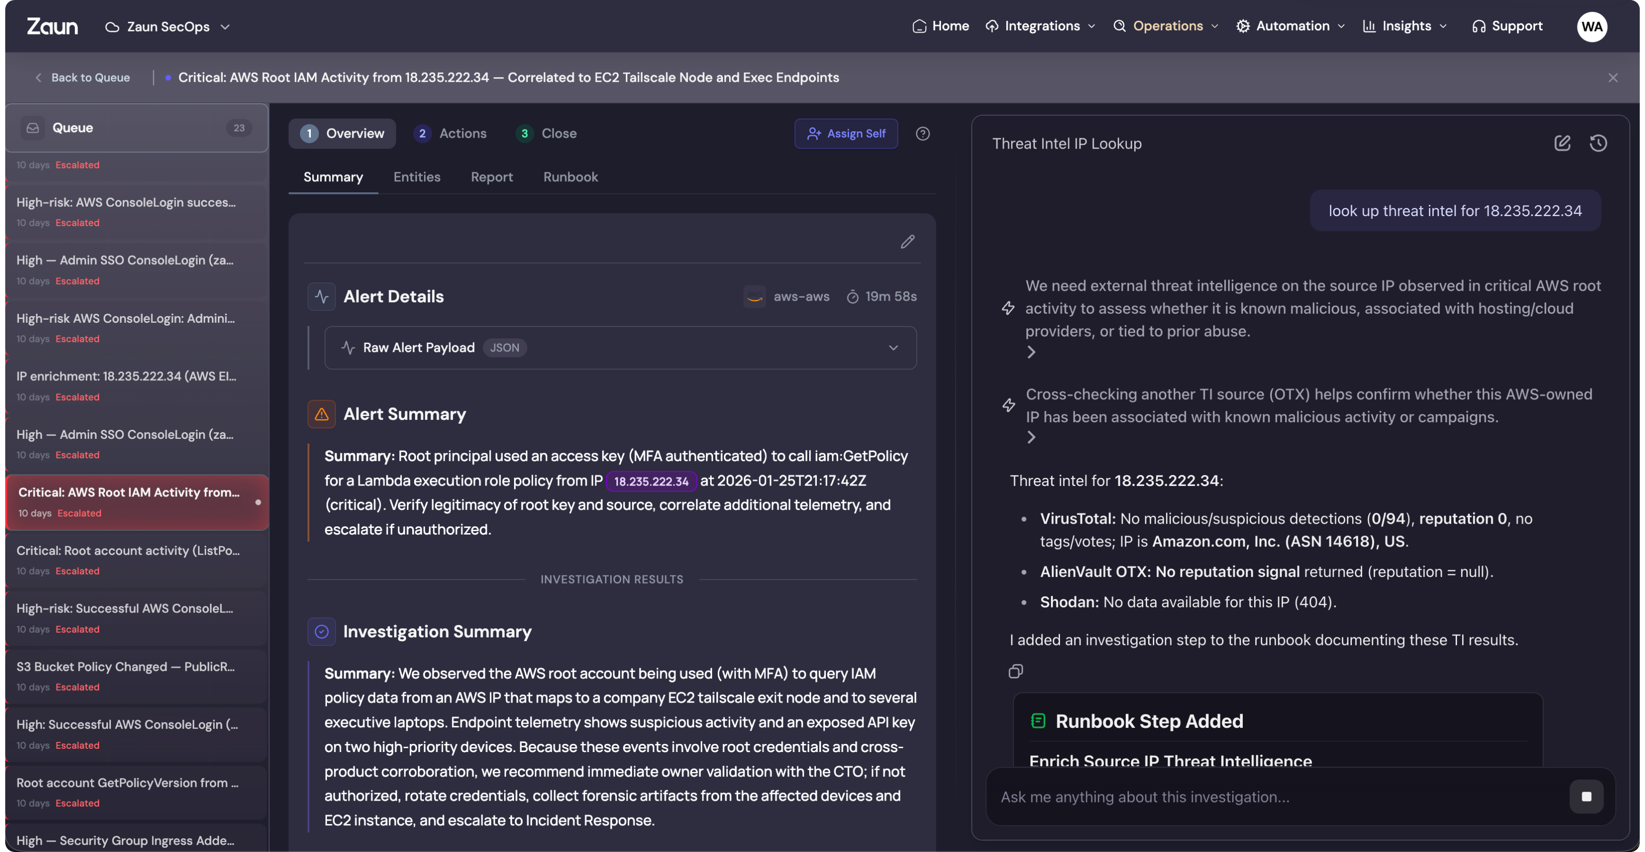Close the alert detail with X icon
Image resolution: width=1645 pixels, height=852 pixels.
click(1613, 77)
